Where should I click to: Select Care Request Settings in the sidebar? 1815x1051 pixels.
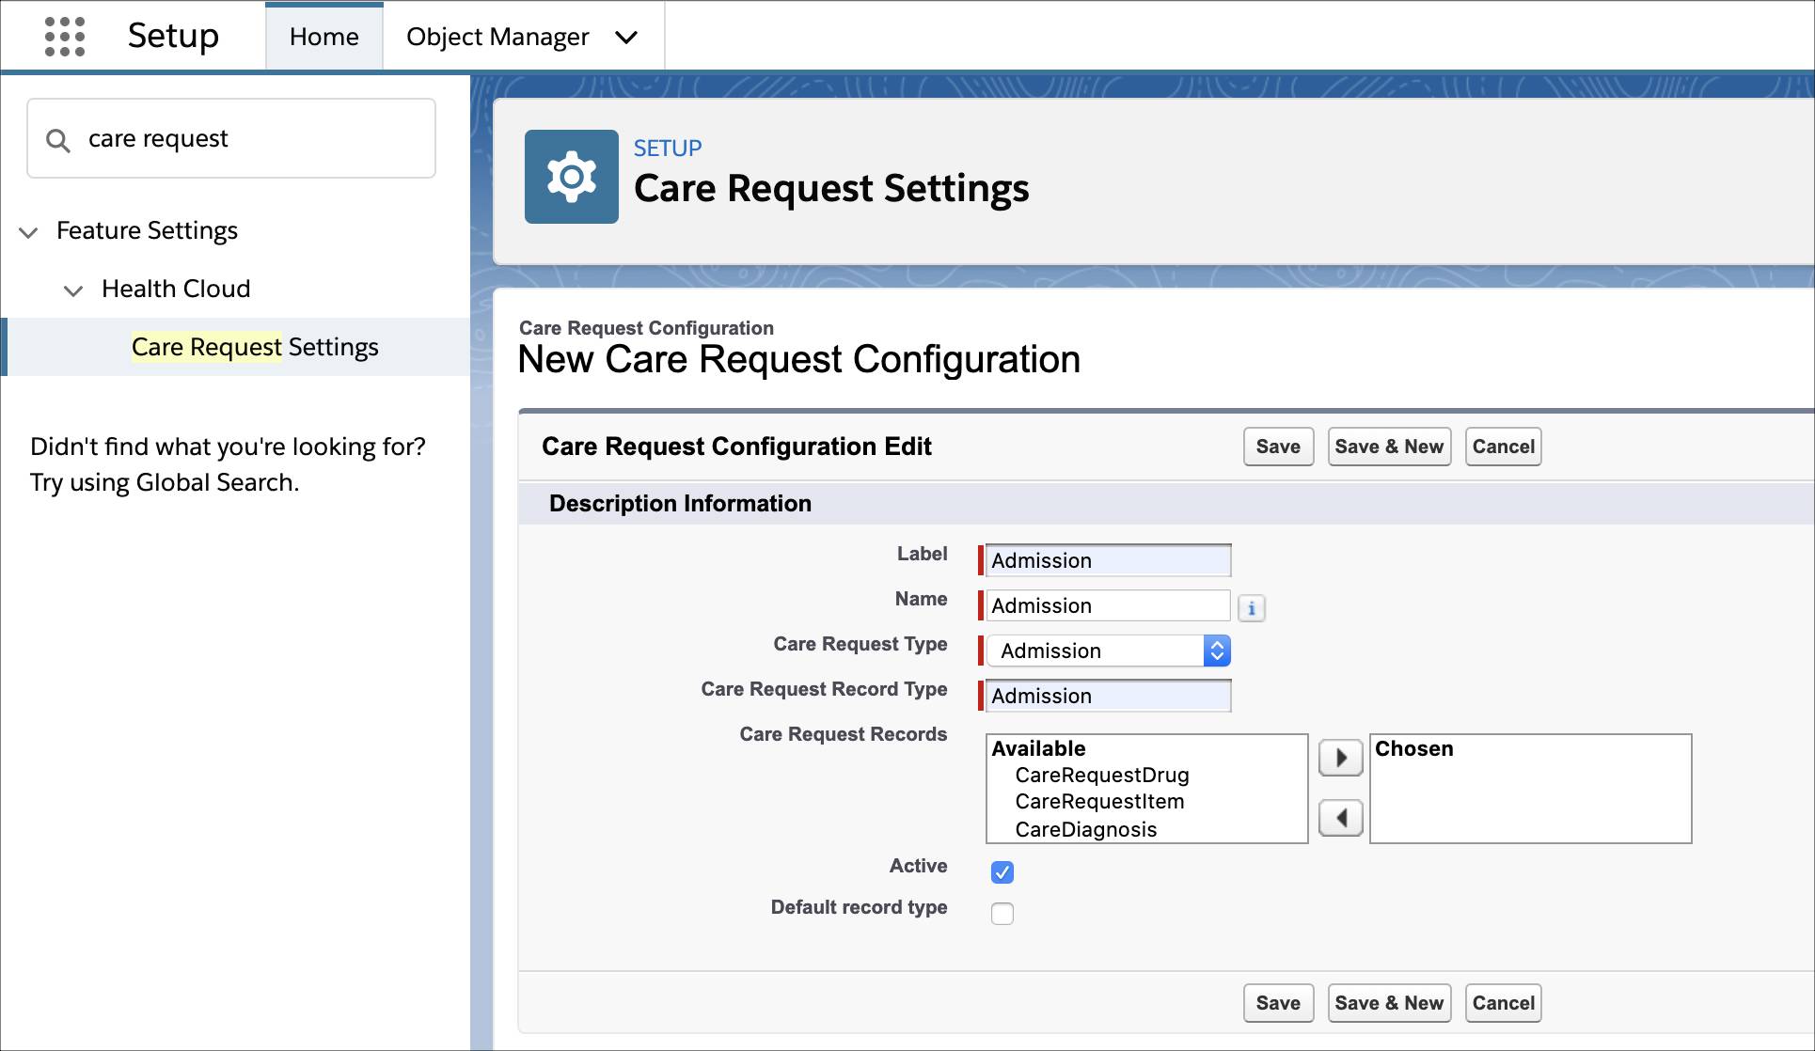(255, 347)
